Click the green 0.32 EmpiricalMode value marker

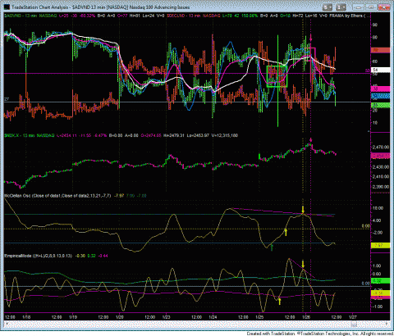[x=380, y=280]
